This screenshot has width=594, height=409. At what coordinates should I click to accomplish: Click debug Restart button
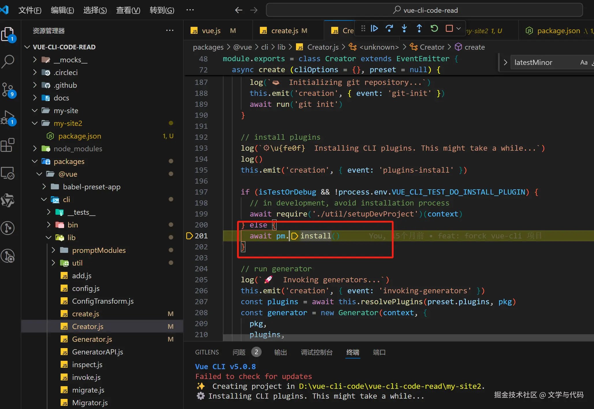434,29
